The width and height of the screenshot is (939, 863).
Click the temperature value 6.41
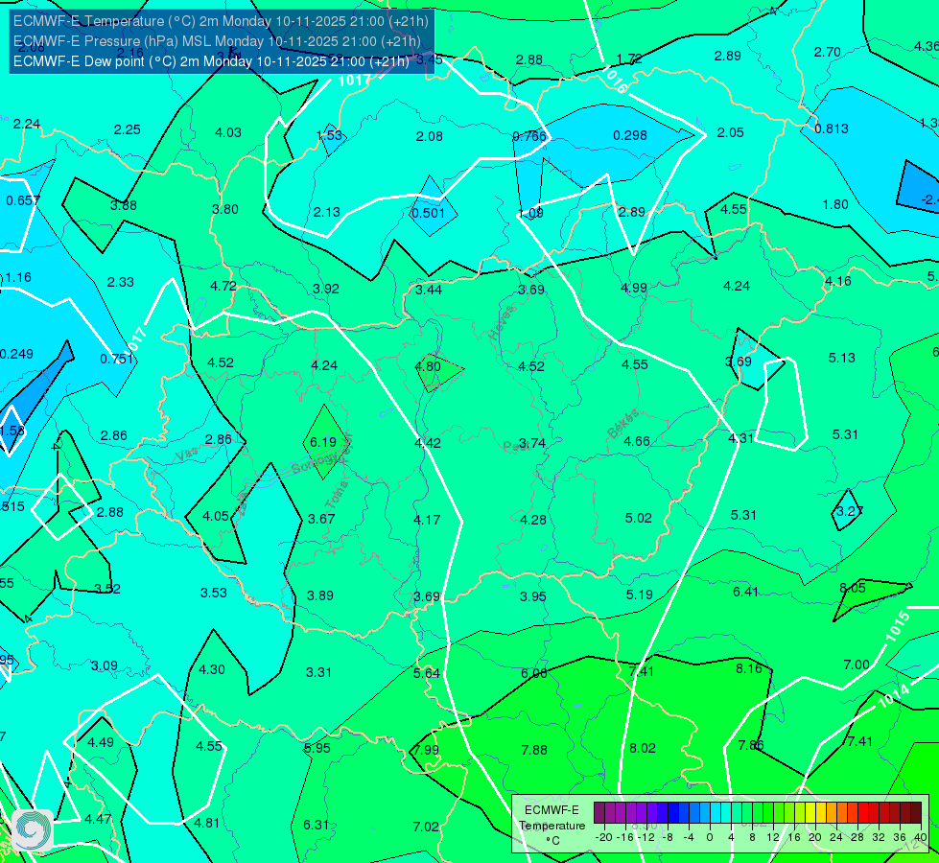[745, 592]
